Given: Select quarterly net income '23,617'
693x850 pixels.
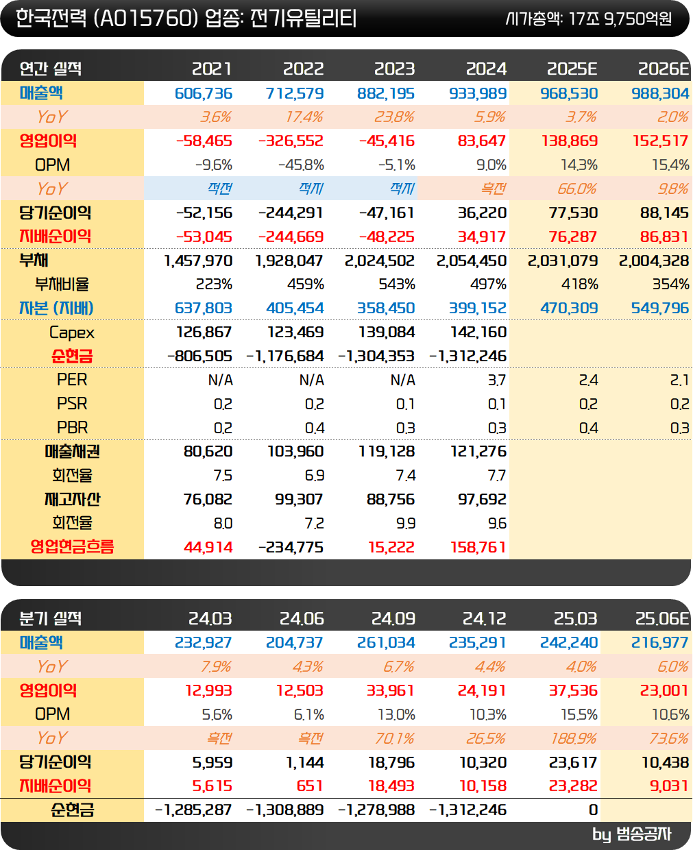Looking at the screenshot, I should coord(574,763).
